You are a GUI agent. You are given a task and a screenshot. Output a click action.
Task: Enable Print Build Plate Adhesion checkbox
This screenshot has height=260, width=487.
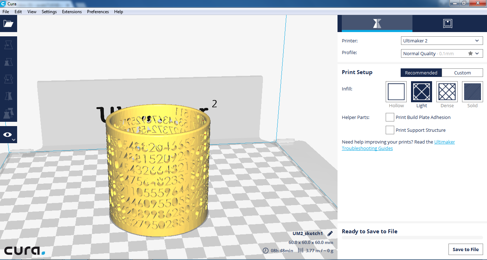[390, 117]
